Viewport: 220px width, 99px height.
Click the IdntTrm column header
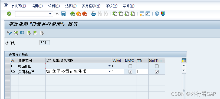[157, 60]
